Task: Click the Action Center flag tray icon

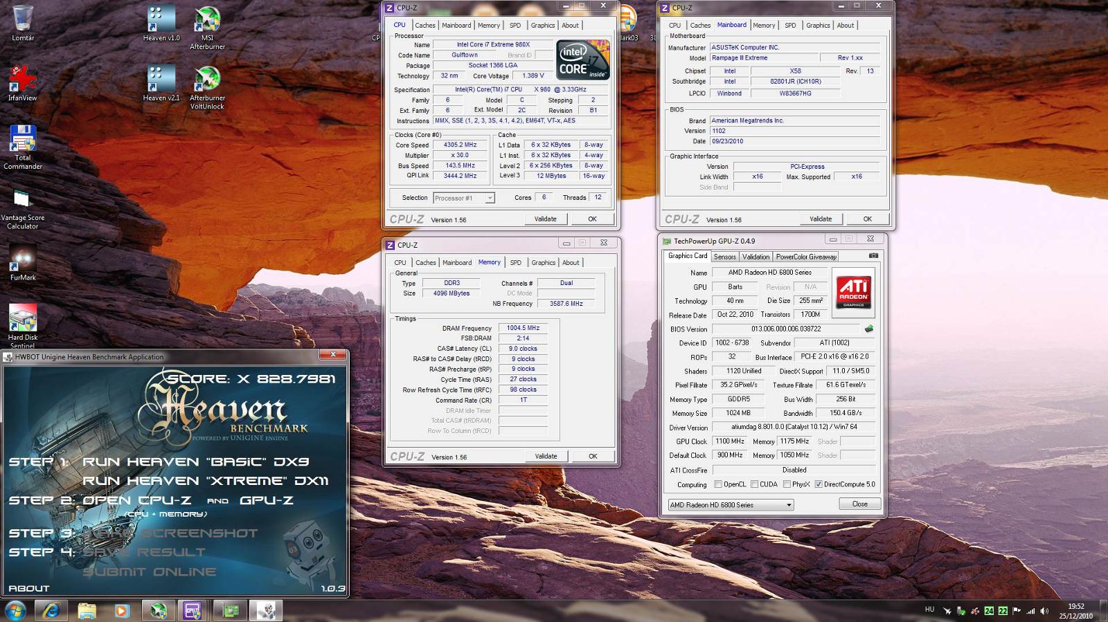Action: (1017, 611)
